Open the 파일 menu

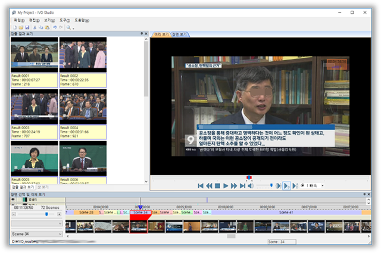tap(18, 20)
